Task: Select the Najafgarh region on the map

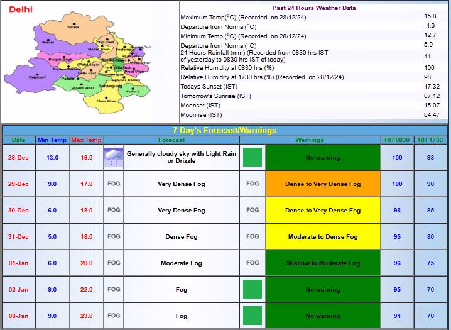Action: 38,75
